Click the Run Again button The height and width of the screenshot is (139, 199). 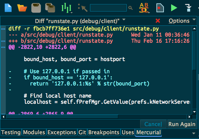[182, 124]
